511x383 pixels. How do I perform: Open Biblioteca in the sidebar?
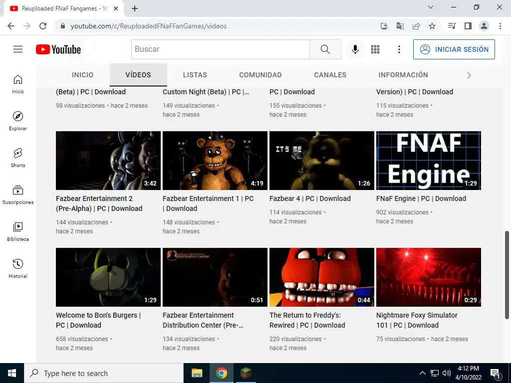[x=18, y=231]
